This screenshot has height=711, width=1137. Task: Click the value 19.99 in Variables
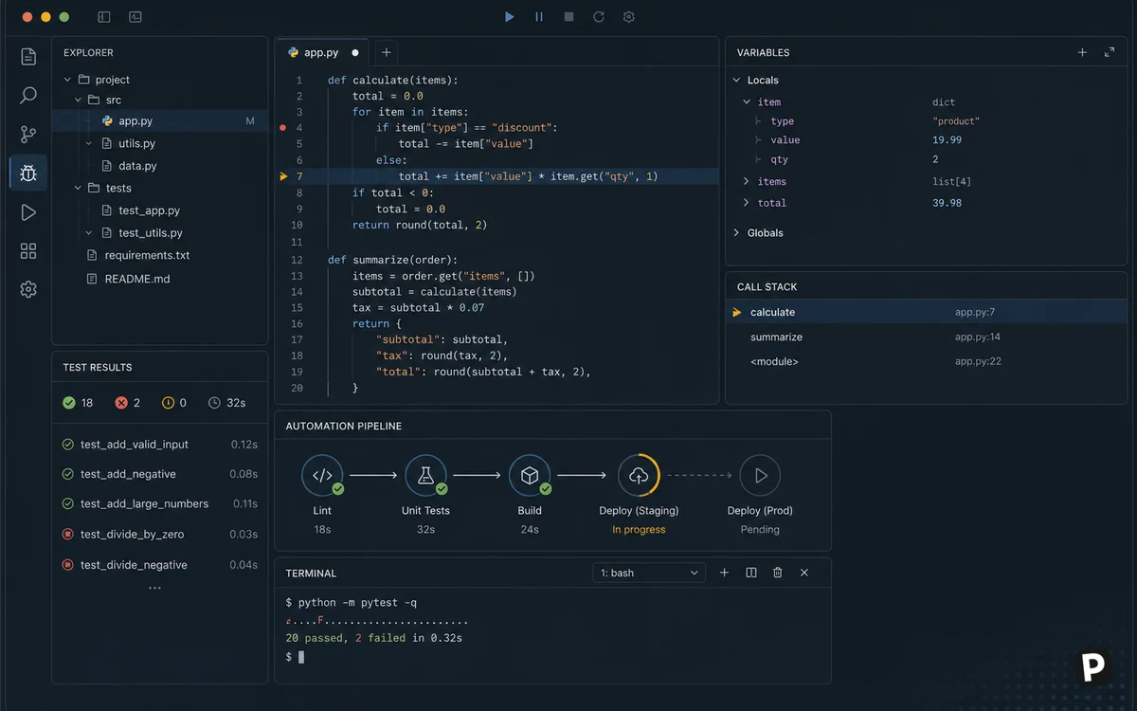pos(947,140)
